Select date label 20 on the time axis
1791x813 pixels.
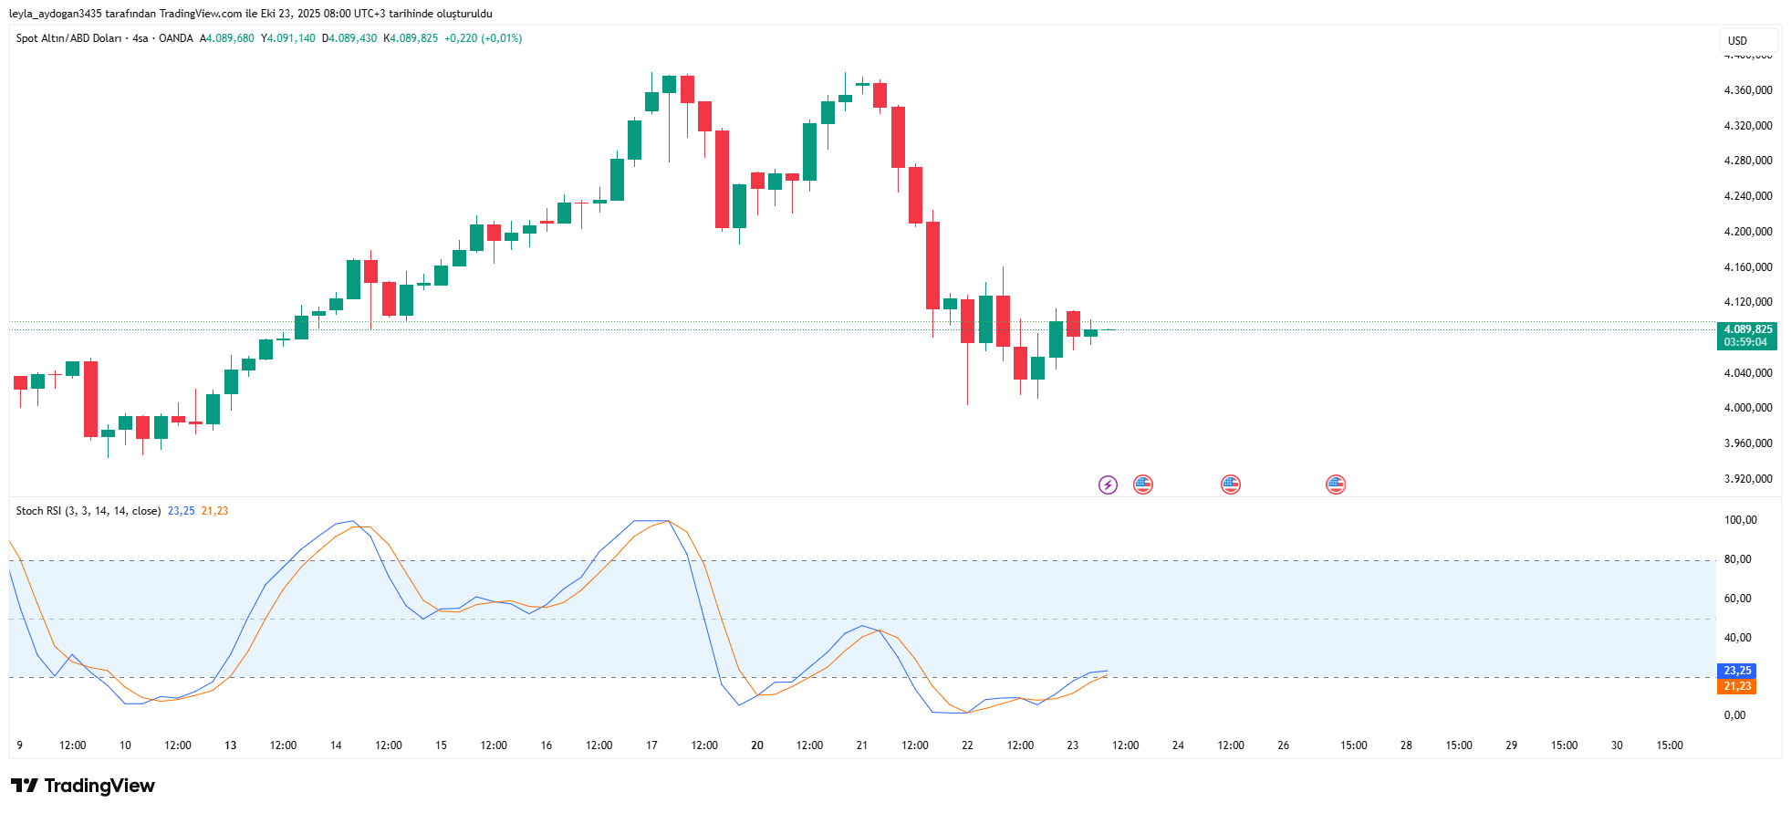[x=757, y=745]
